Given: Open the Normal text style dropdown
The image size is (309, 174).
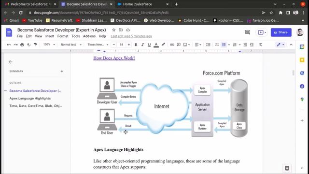Looking at the screenshot, I should tap(71, 44).
